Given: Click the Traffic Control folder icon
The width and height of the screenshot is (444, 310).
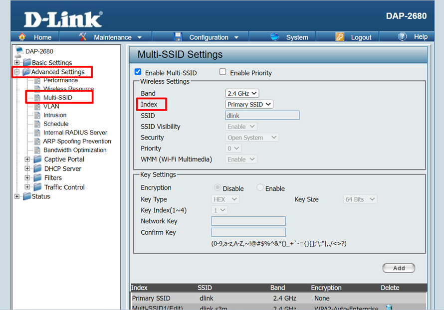Looking at the screenshot, I should coord(37,187).
